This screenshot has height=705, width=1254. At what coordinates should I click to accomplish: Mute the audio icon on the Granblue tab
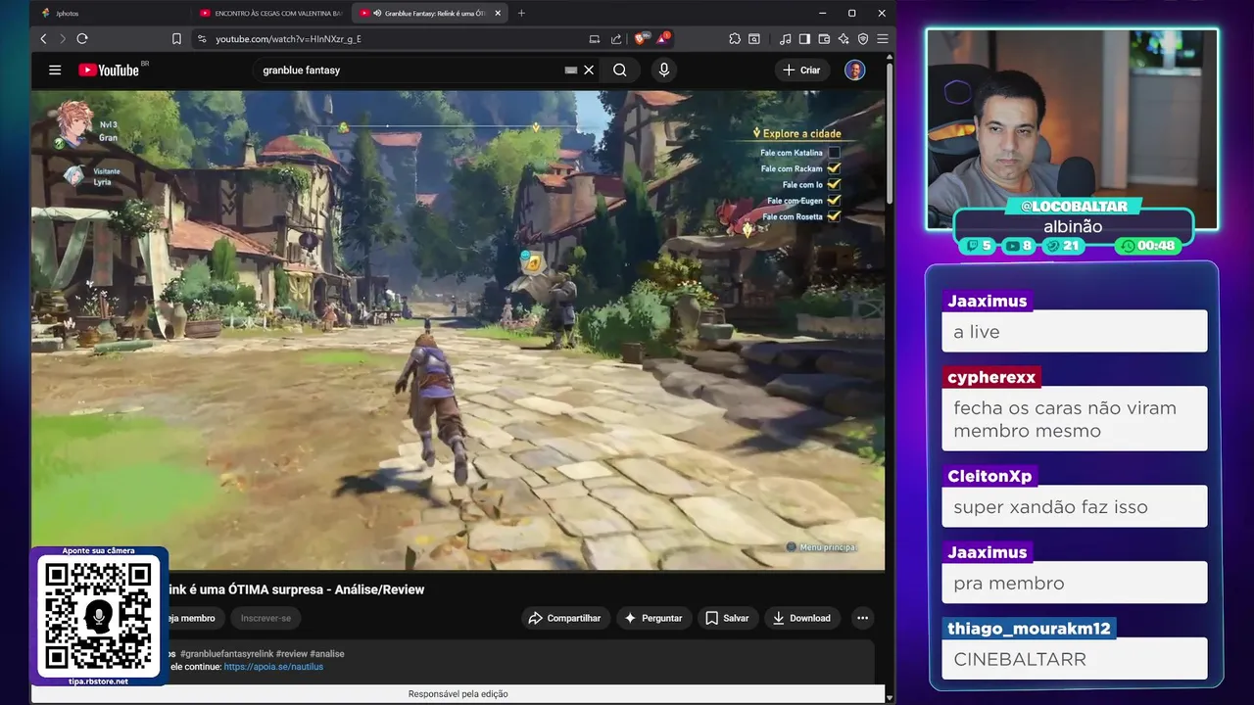coord(377,13)
